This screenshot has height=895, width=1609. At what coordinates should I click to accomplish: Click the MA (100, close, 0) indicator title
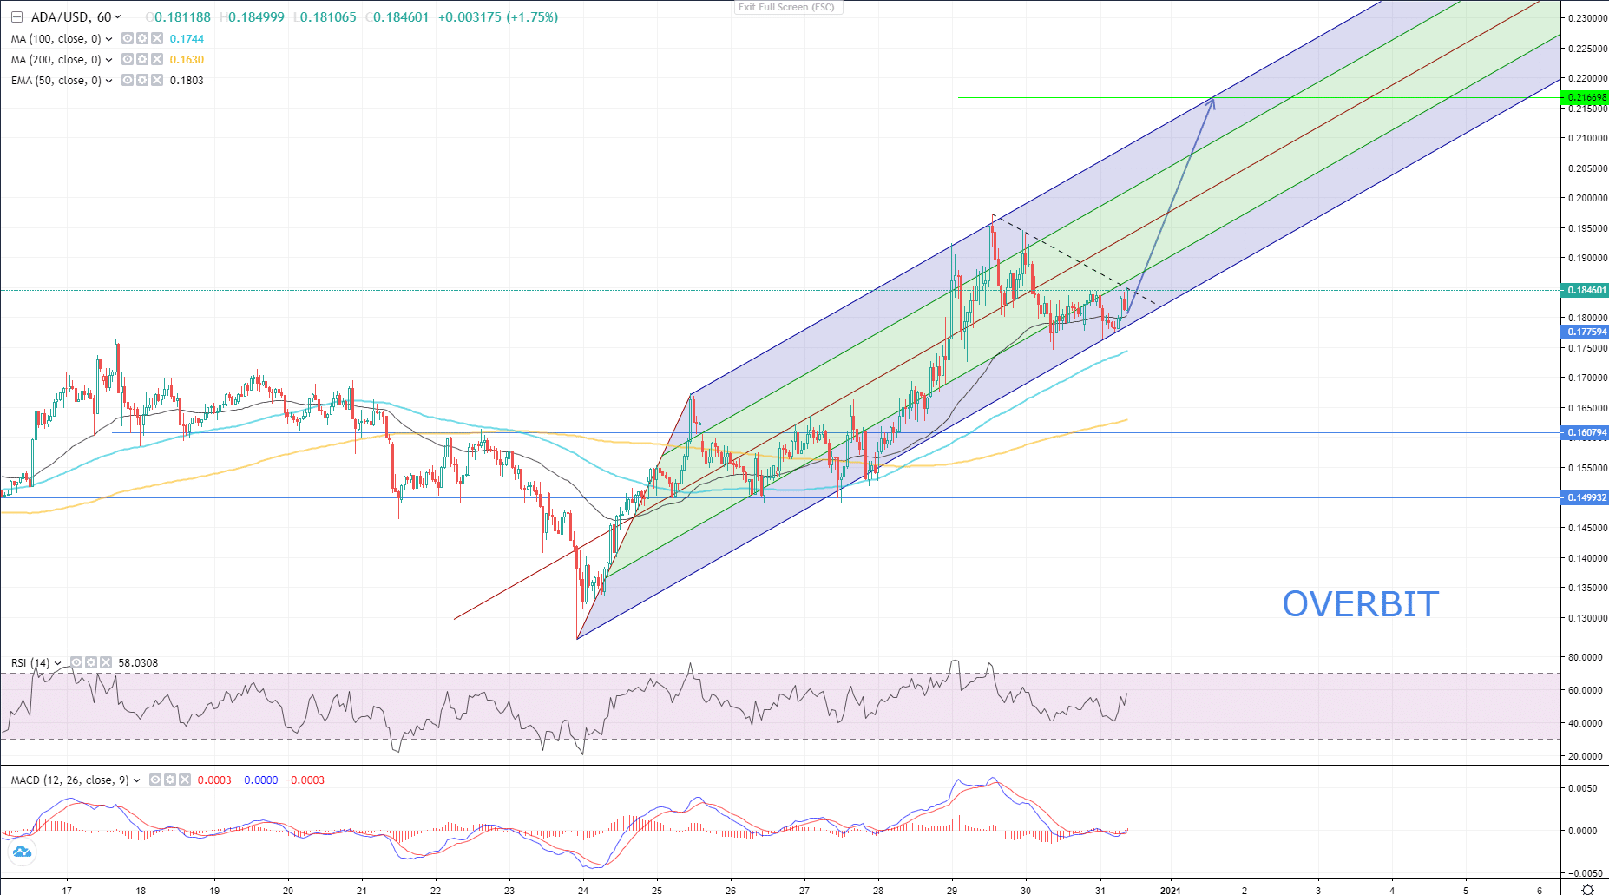pyautogui.click(x=56, y=39)
